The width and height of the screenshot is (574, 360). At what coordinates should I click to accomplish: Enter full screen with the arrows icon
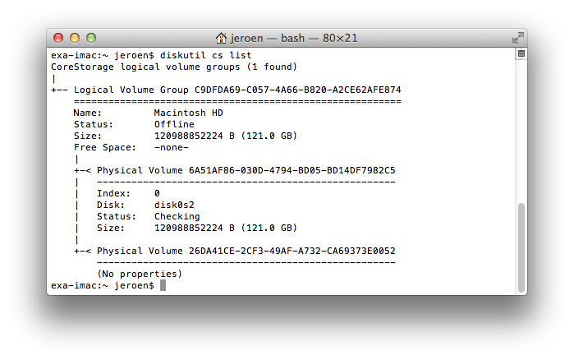tap(517, 38)
